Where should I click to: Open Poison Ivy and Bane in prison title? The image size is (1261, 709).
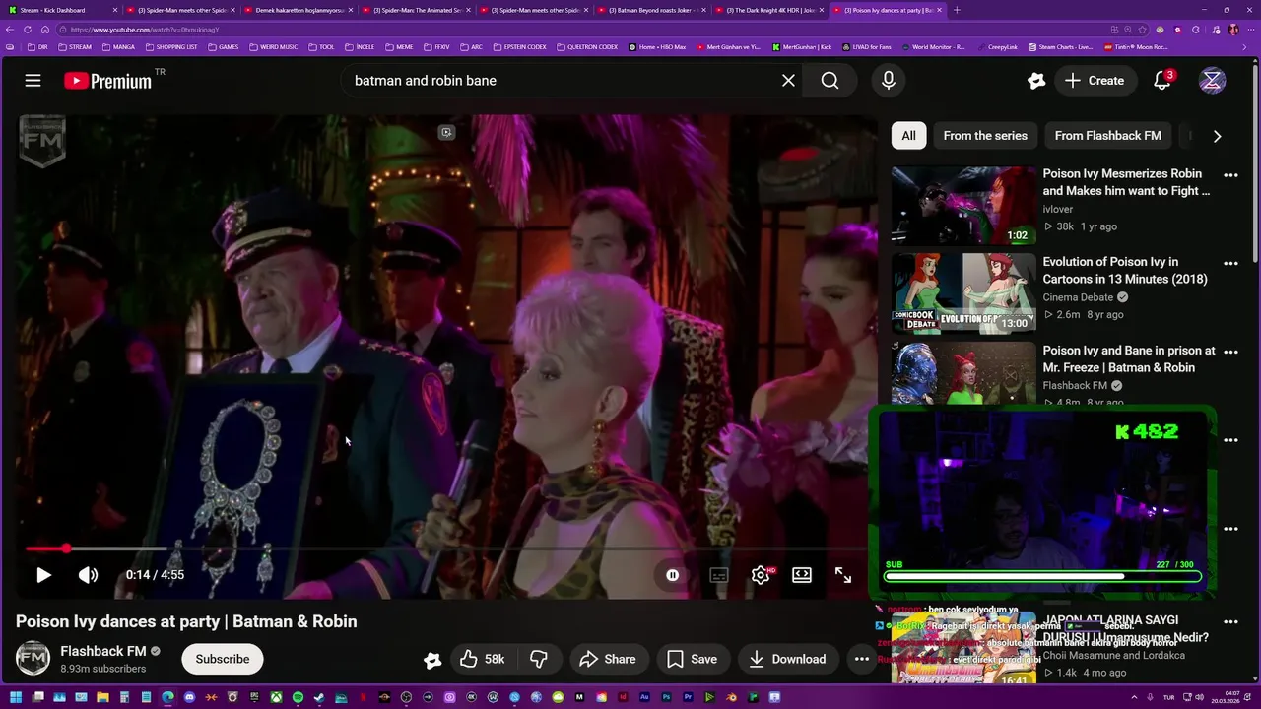point(1129,358)
